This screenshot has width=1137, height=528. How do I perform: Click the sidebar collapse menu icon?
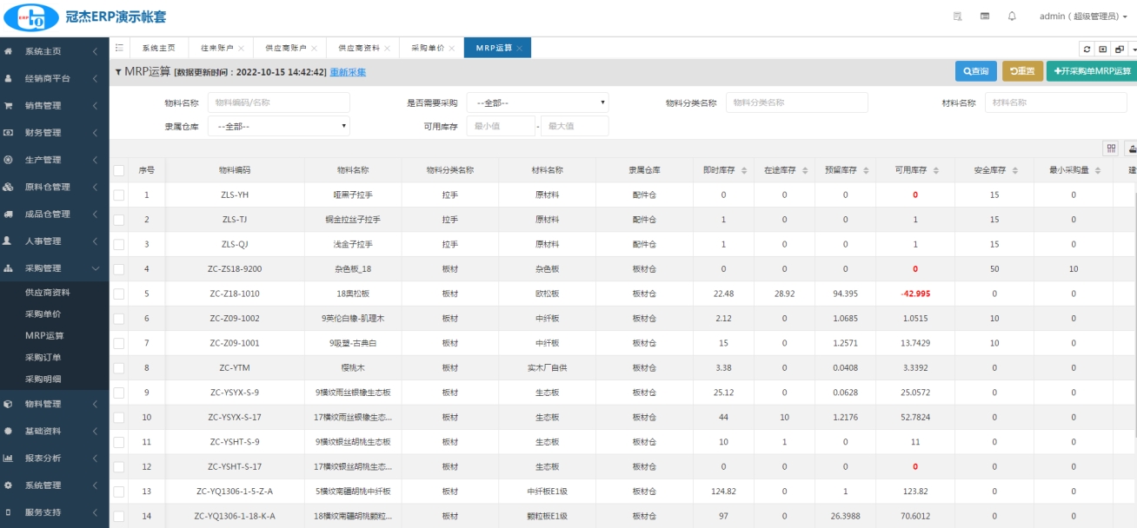pos(119,49)
